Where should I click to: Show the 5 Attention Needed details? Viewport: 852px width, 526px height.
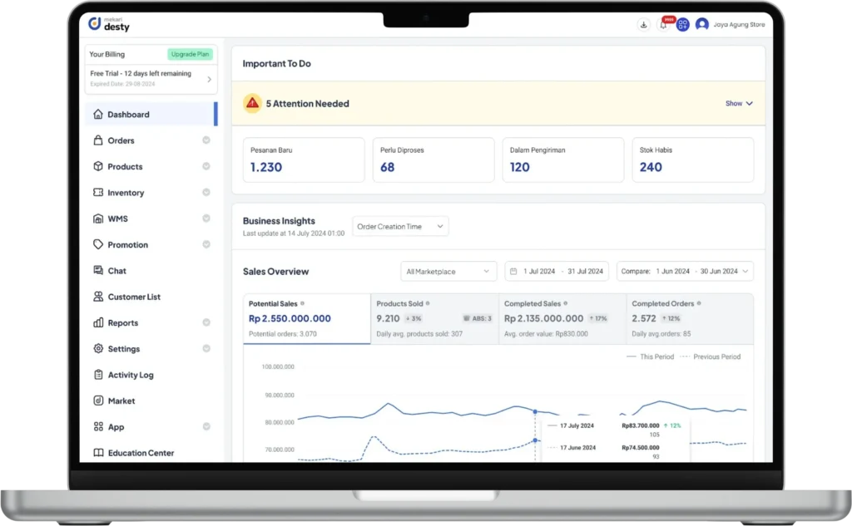(736, 103)
